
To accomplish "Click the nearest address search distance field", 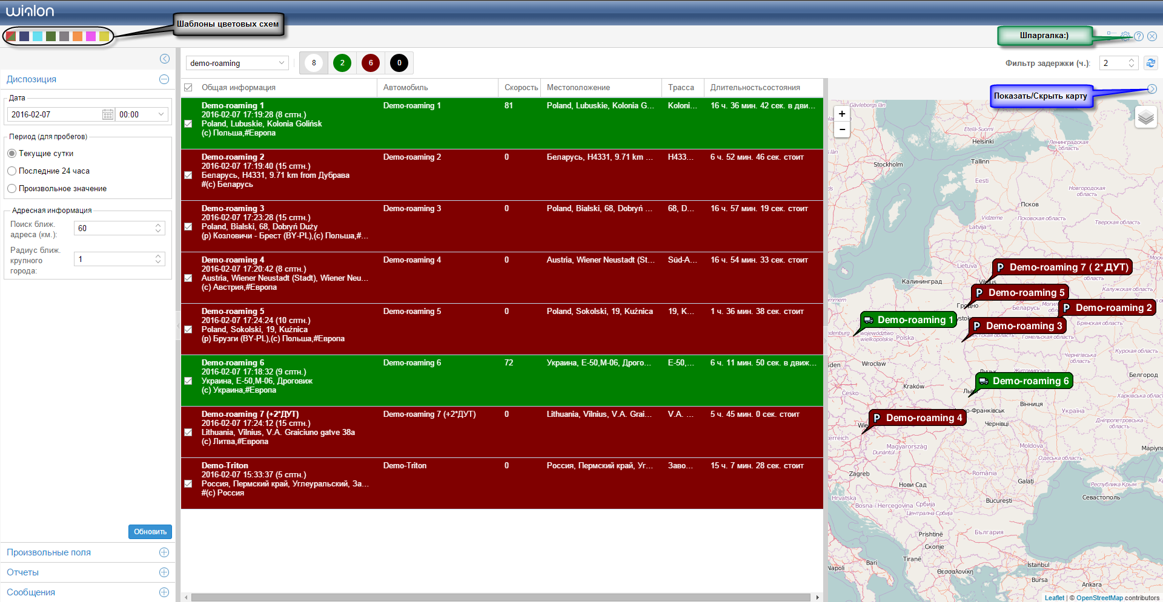I will [x=114, y=228].
